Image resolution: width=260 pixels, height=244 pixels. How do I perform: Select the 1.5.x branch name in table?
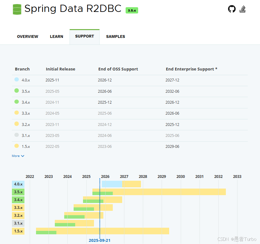[x=26, y=147]
